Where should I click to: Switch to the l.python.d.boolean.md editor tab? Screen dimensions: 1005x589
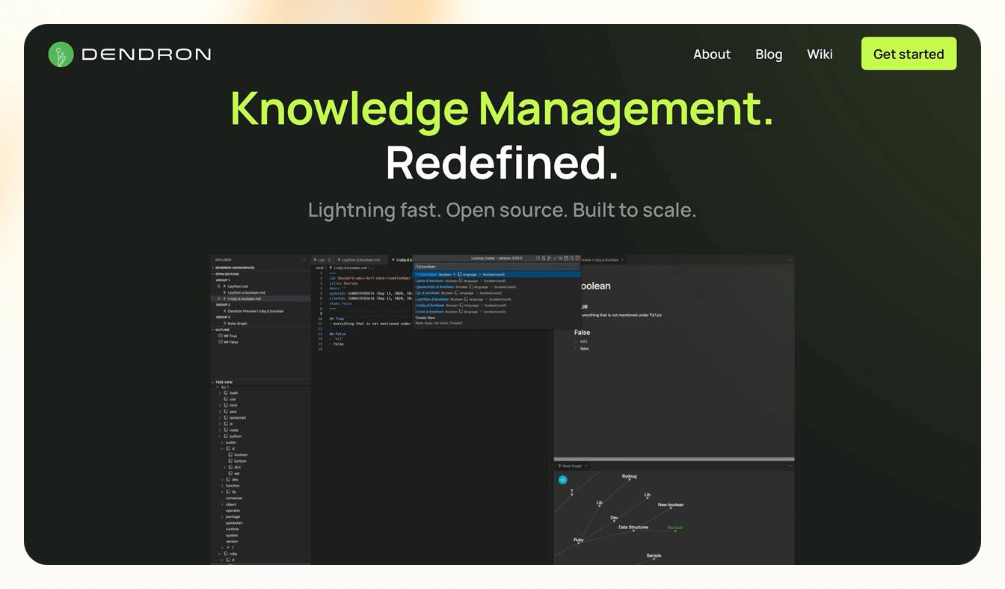tap(360, 259)
